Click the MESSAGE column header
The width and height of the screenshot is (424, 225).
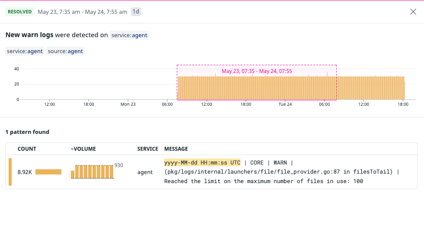pos(176,149)
